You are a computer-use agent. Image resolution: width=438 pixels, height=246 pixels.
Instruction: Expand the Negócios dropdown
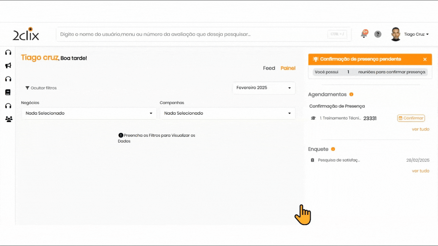click(89, 113)
